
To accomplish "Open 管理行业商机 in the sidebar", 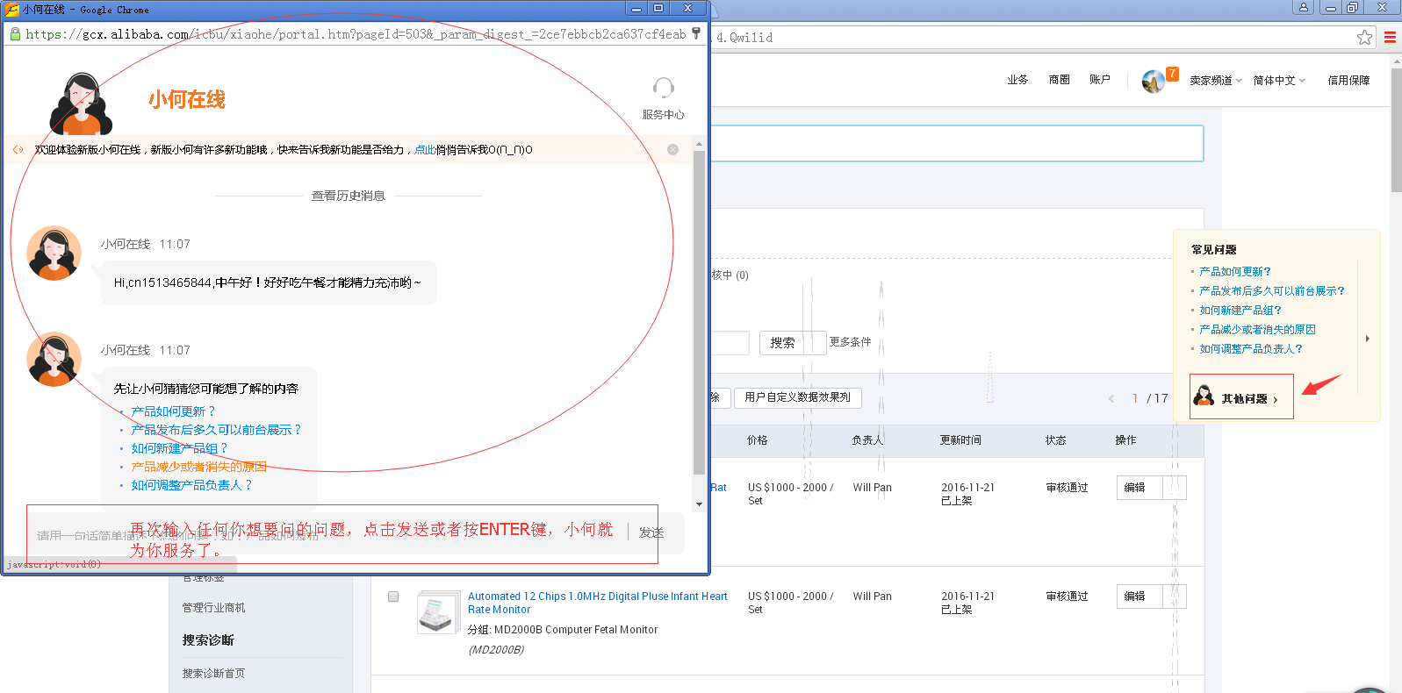I will point(213,608).
